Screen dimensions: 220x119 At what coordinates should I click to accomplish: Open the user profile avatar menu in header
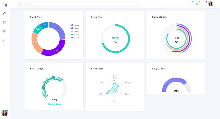[211, 4]
